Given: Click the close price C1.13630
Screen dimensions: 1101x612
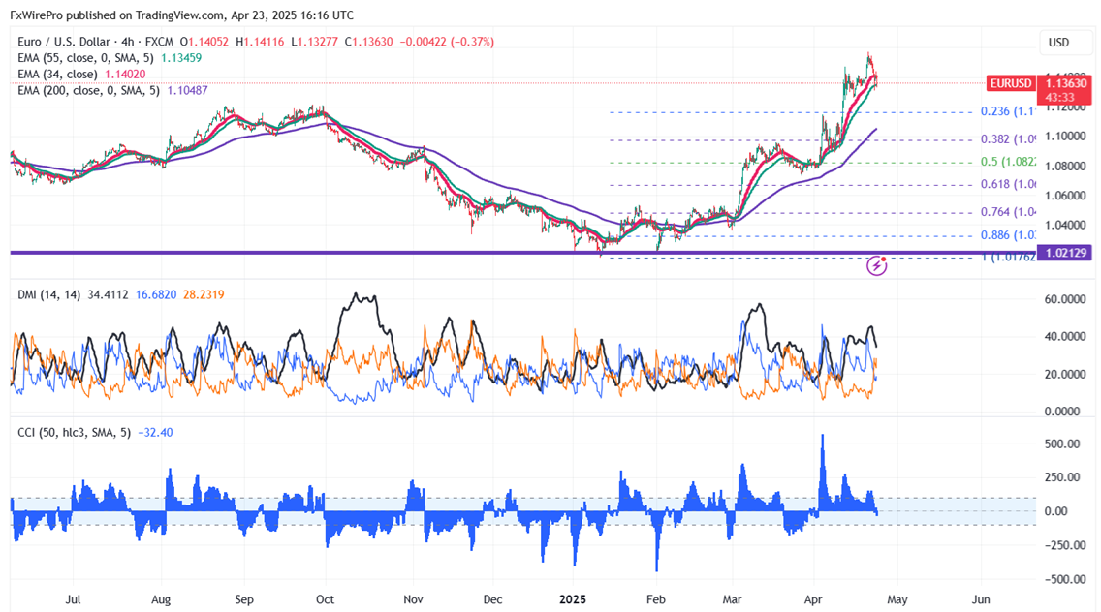Looking at the screenshot, I should coord(368,42).
